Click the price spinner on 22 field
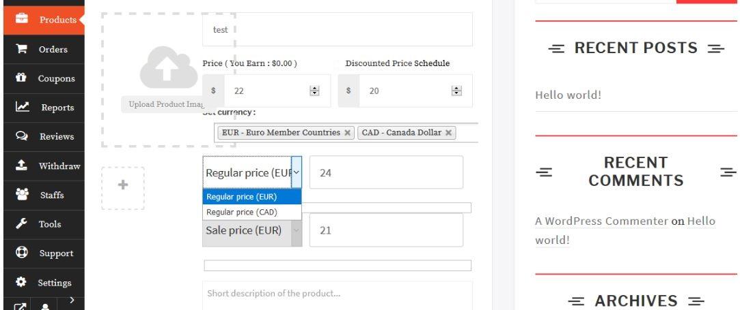This screenshot has height=310, width=740. (x=315, y=91)
